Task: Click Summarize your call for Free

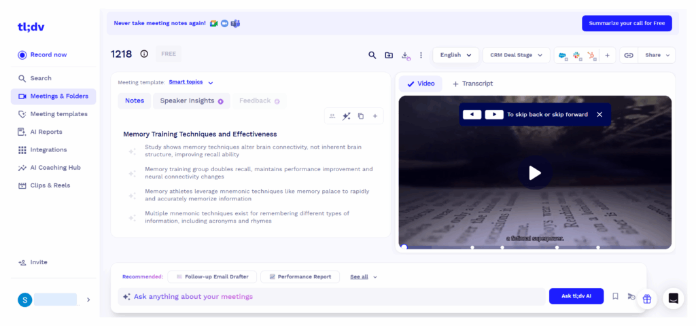Action: click(x=627, y=23)
